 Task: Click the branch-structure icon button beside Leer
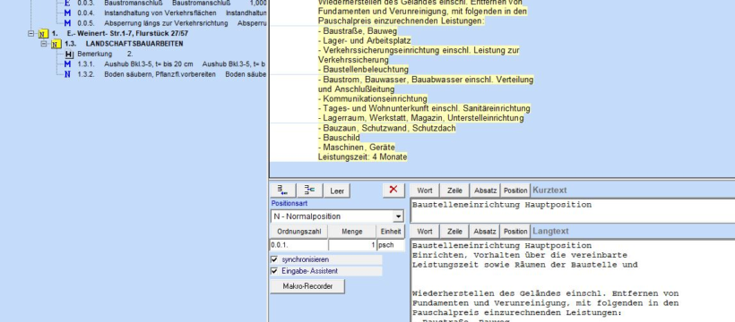[309, 190]
